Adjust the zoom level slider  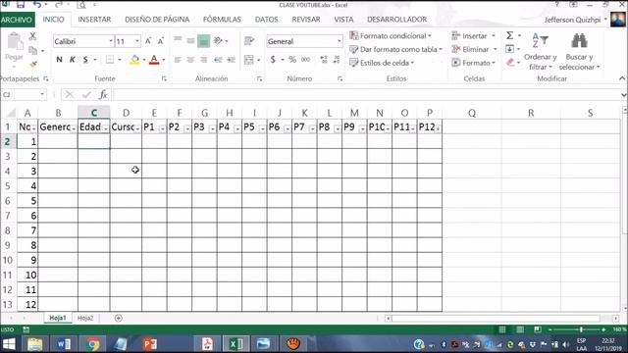[581, 329]
